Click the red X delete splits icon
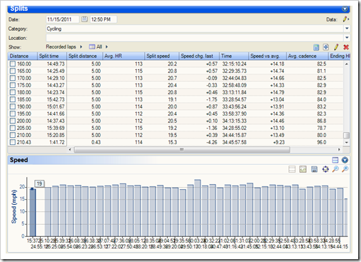The image size is (361, 262). (346, 47)
